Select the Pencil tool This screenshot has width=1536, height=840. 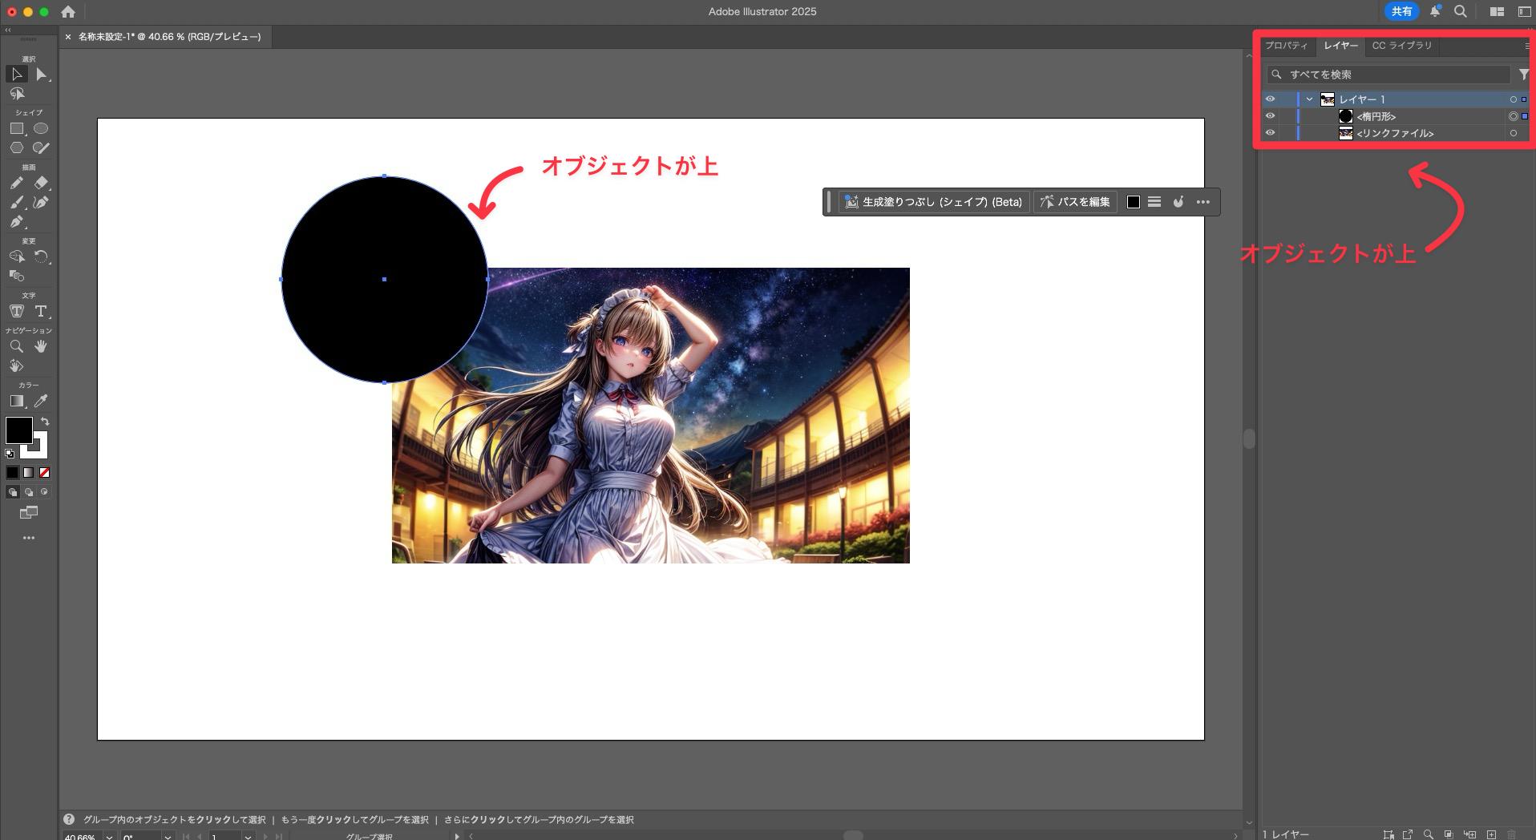(16, 183)
